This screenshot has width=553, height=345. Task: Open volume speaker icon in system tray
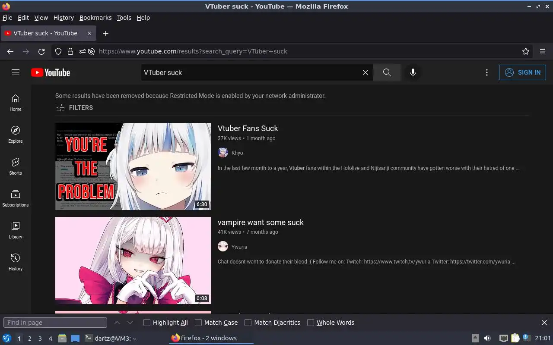(487, 338)
